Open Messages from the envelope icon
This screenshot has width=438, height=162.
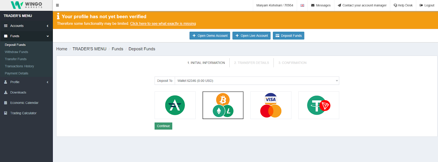pos(321,5)
